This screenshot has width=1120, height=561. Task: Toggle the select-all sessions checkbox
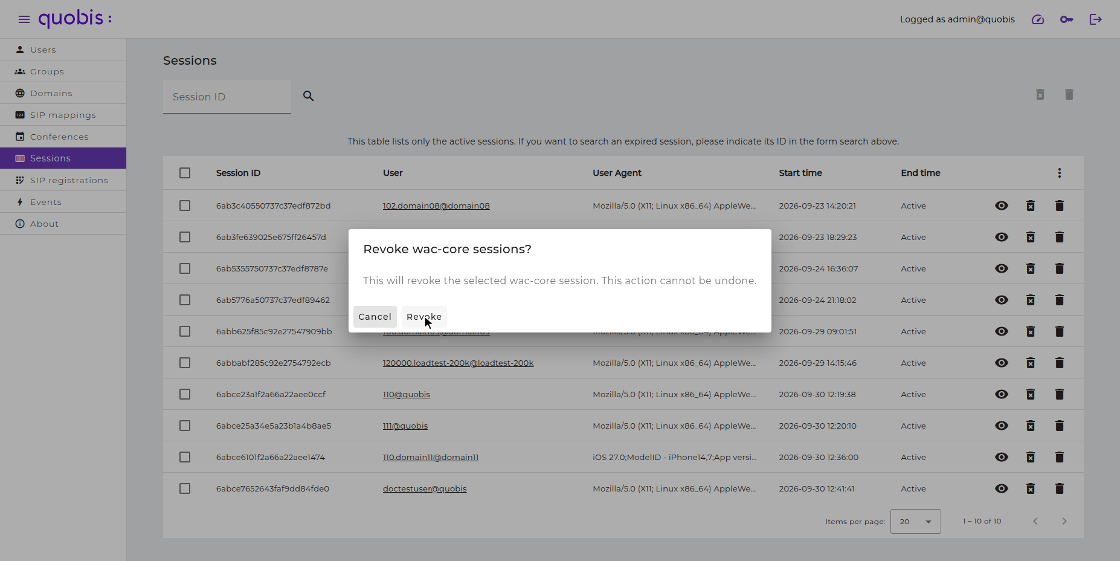pos(185,173)
